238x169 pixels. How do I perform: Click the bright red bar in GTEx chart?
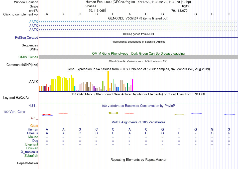pyautogui.click(x=48, y=89)
